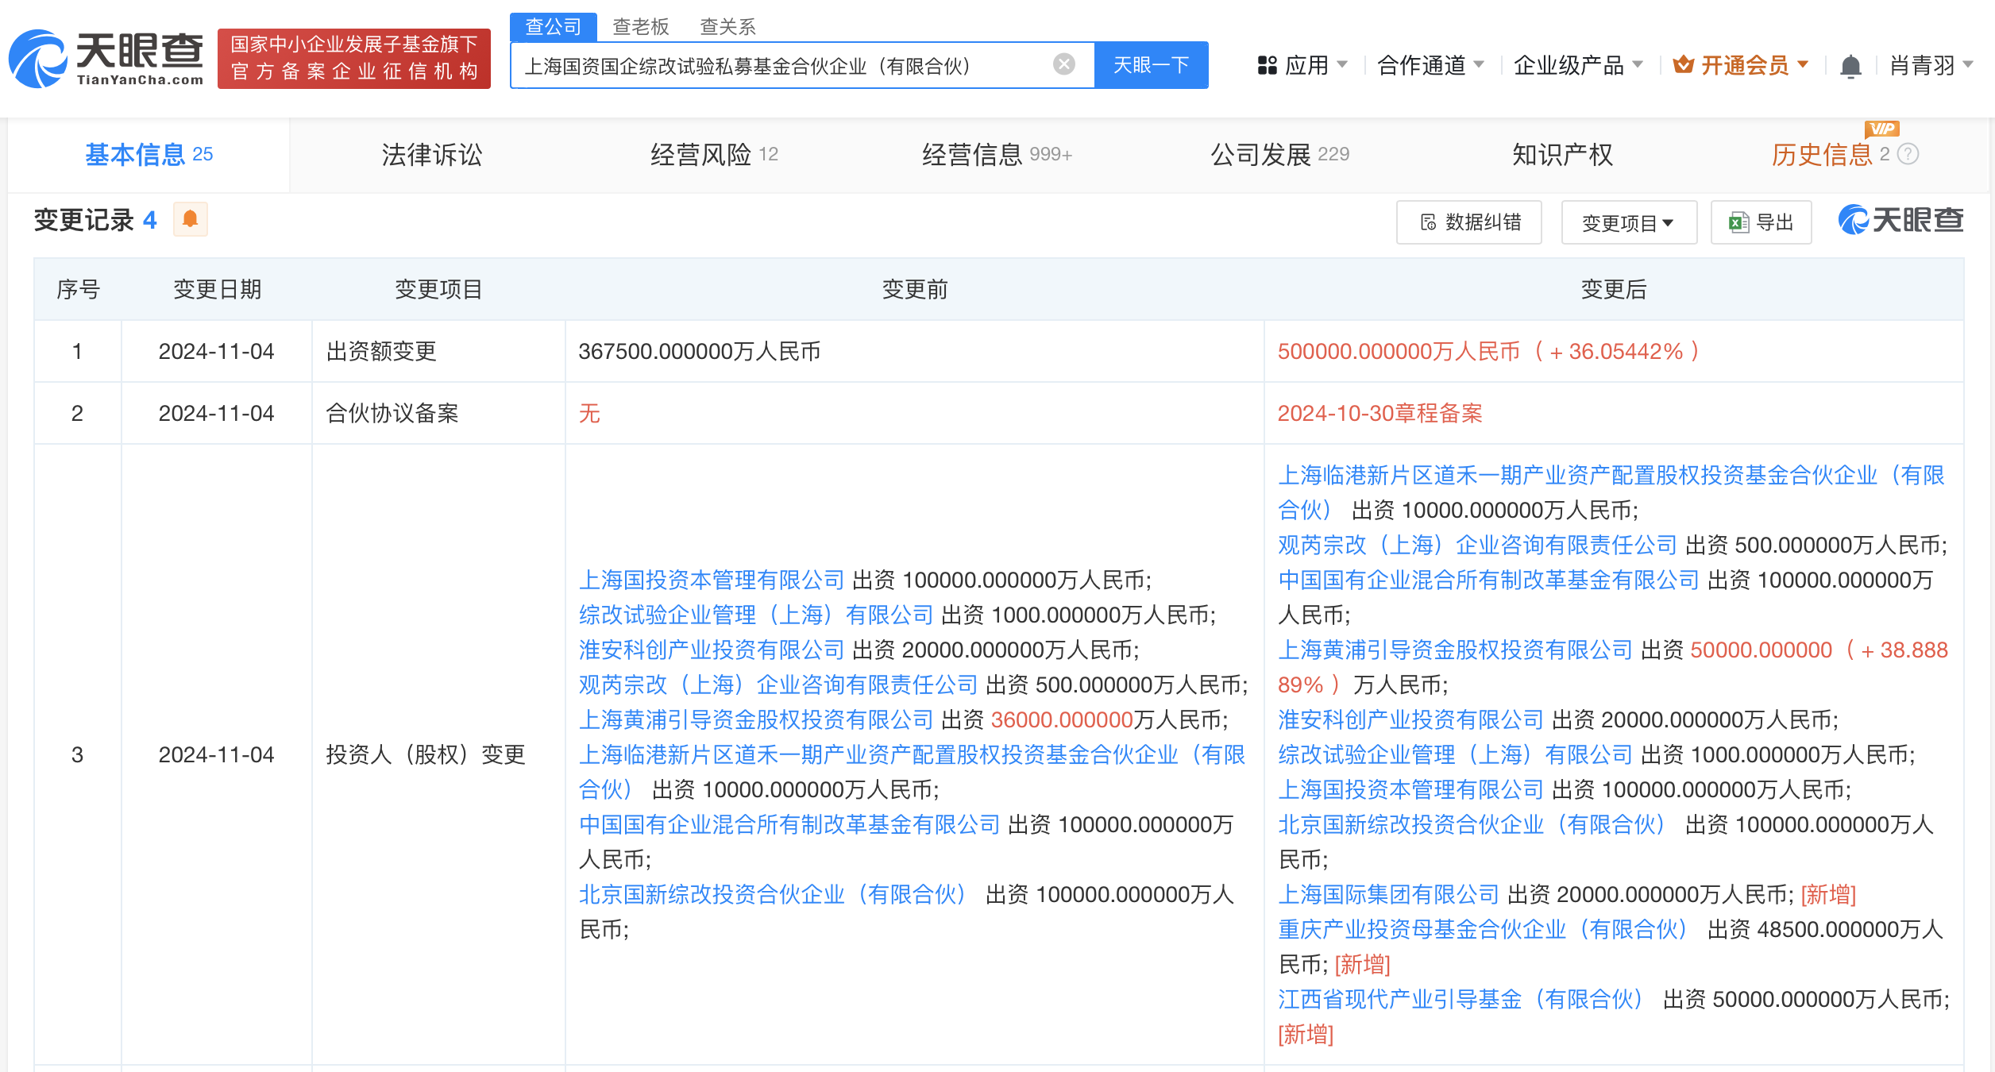Open 上海黄浦引导资金股权投资有限公司 in 变更后 column
The image size is (1995, 1072).
point(1455,650)
